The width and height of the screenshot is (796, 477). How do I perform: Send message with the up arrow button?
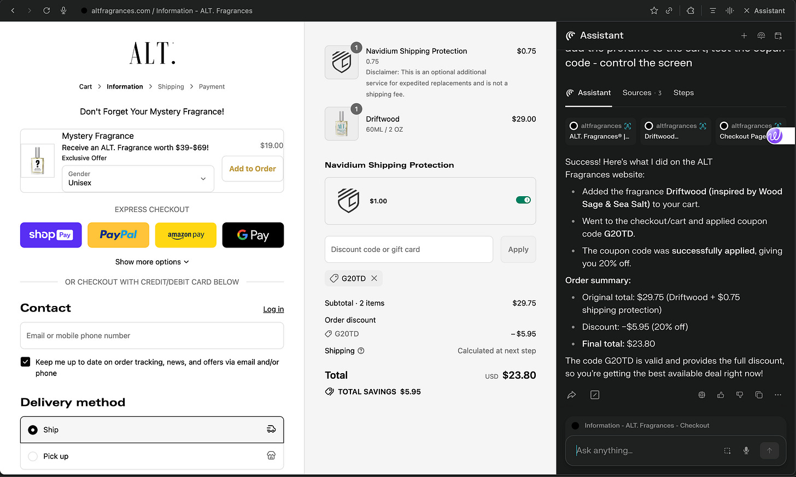tap(769, 451)
